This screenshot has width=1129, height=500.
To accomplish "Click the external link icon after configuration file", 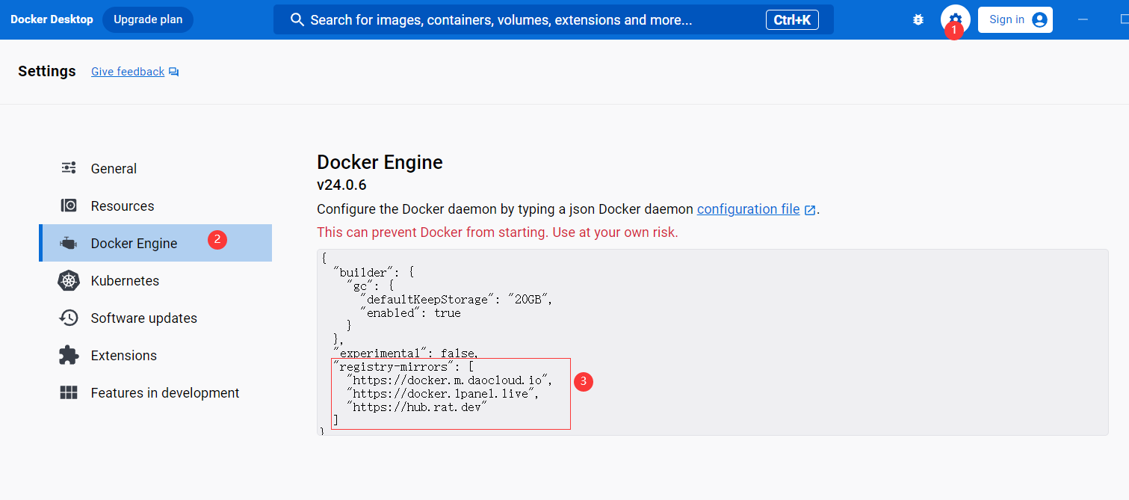I will (810, 210).
